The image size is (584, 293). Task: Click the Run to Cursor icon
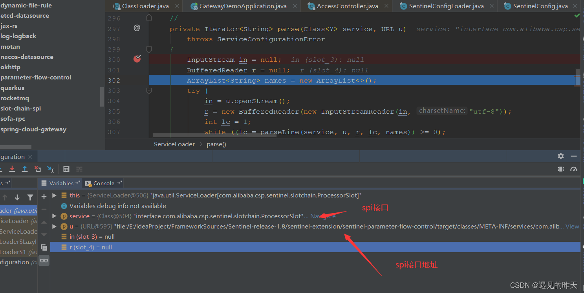pos(51,169)
